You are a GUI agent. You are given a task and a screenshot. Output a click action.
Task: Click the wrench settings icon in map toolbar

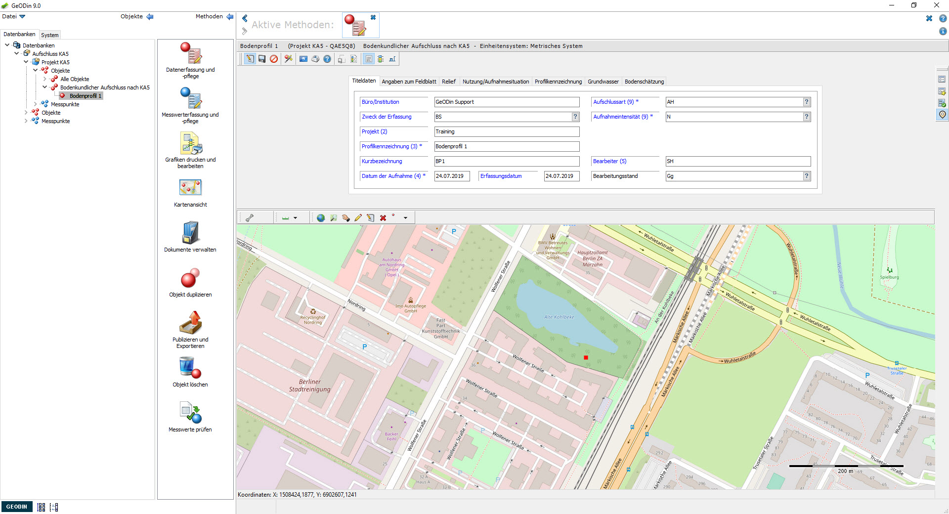click(250, 217)
